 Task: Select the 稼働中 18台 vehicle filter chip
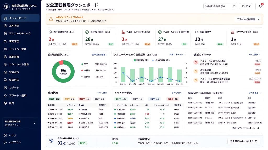point(54,99)
